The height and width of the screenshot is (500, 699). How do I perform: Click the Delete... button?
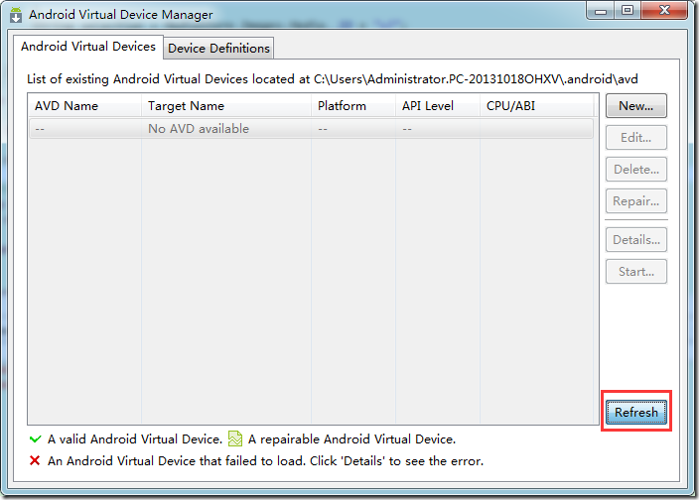635,170
